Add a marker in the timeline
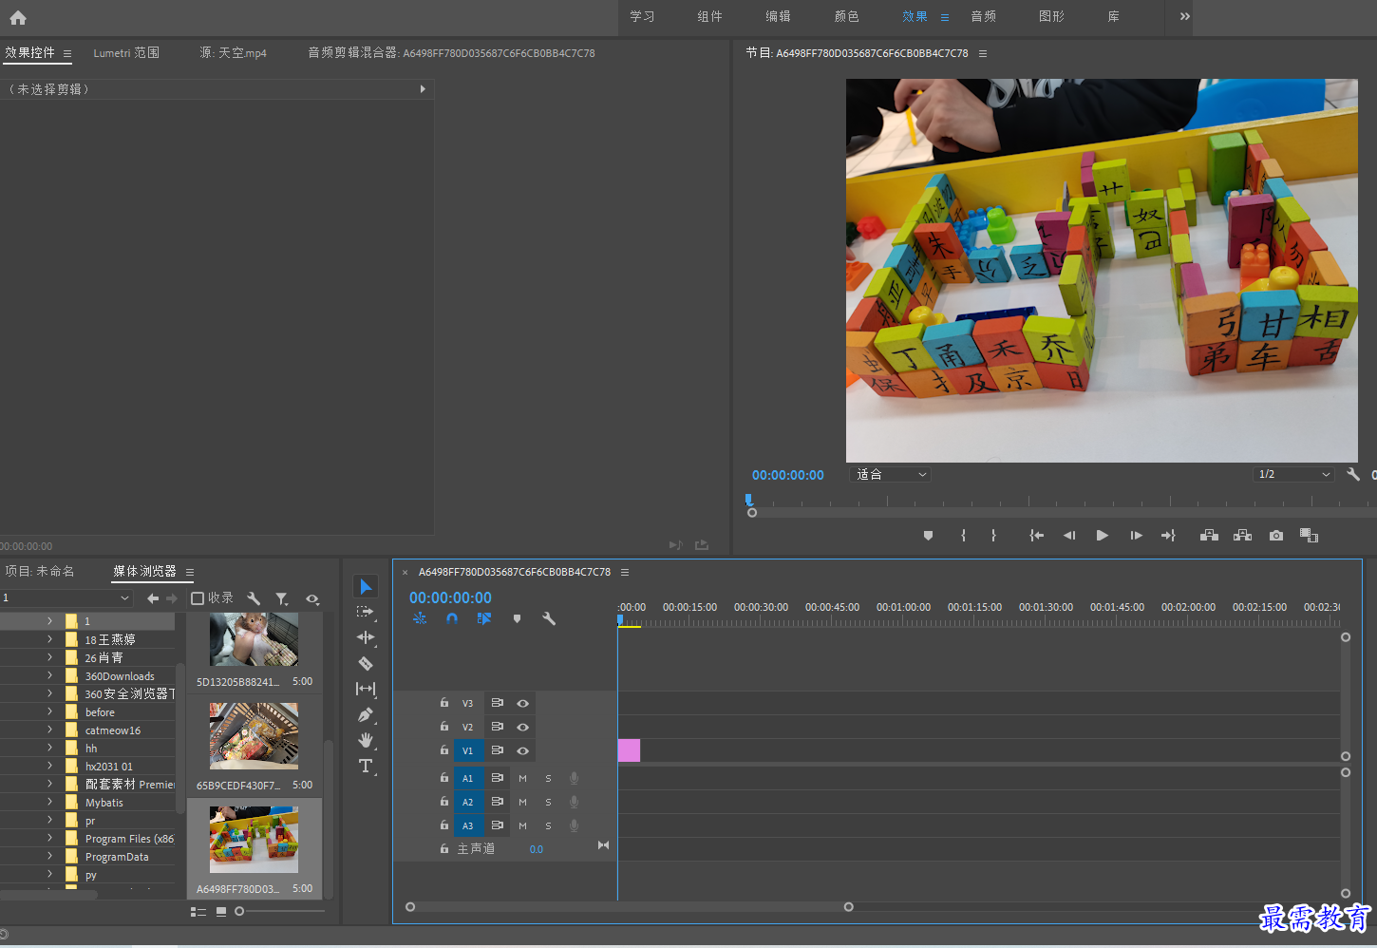The image size is (1377, 948). (x=517, y=618)
